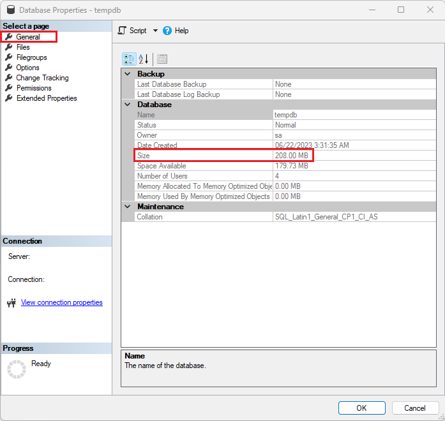Select the Number of Users row
Screen dimensions: 445x421
coord(285,176)
